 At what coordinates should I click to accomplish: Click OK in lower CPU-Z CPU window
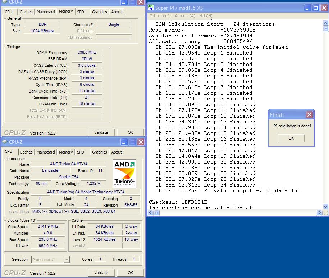click(x=130, y=273)
